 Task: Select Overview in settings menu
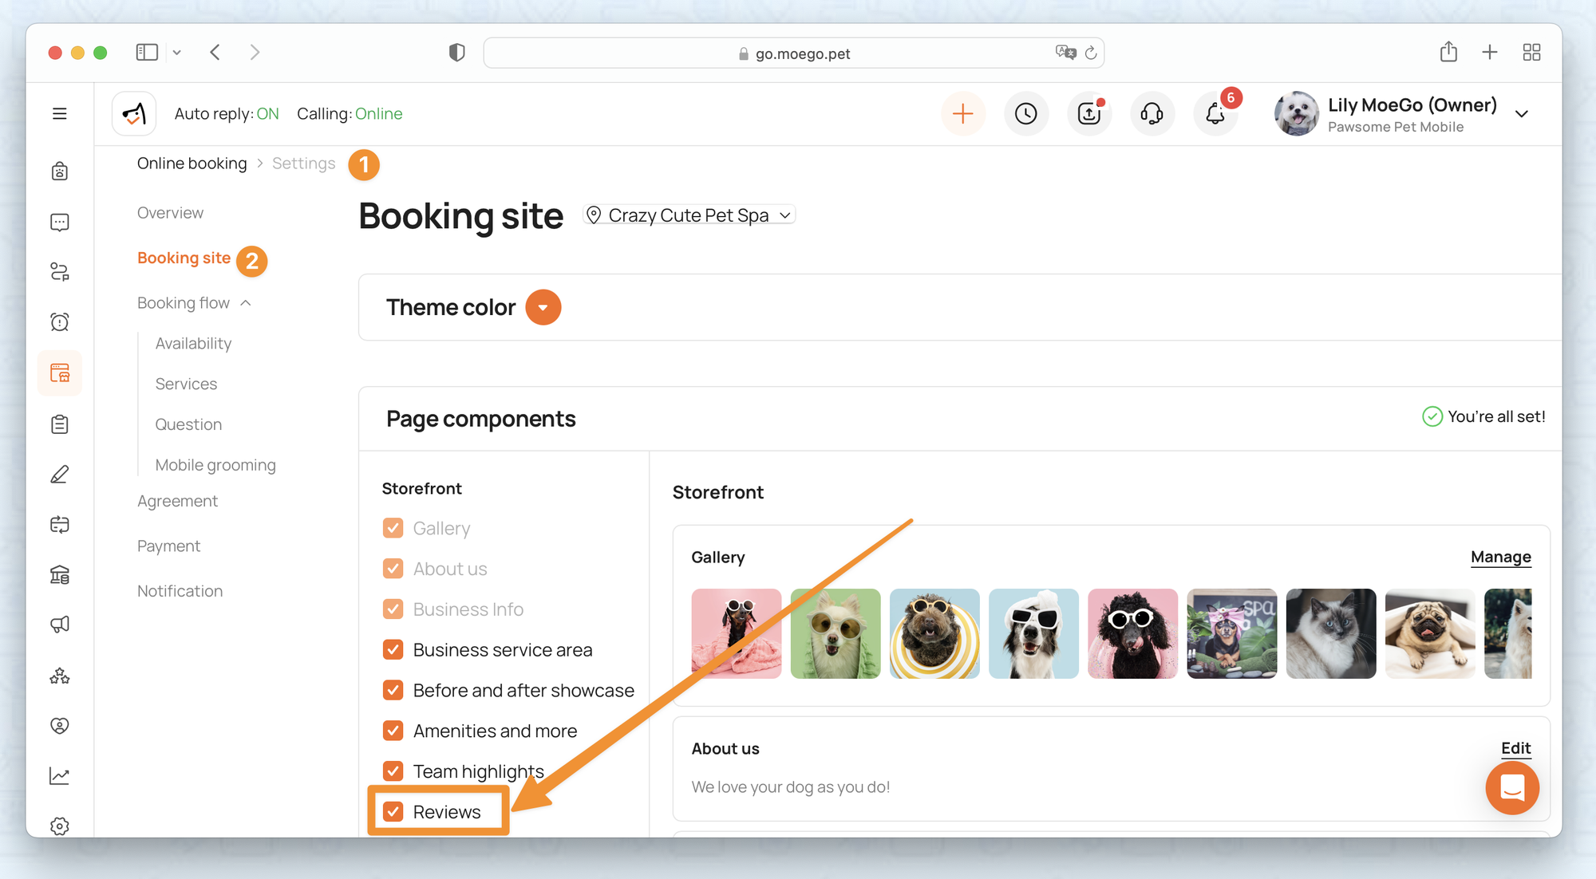[170, 213]
